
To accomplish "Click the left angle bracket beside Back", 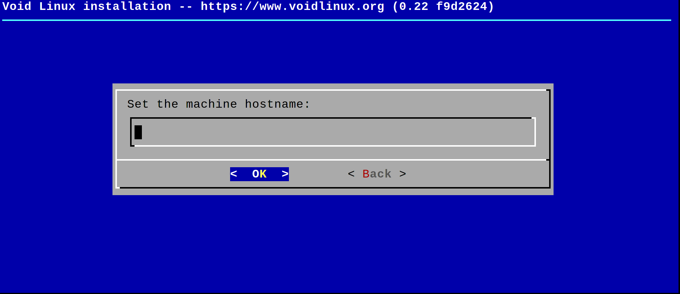I will 351,174.
